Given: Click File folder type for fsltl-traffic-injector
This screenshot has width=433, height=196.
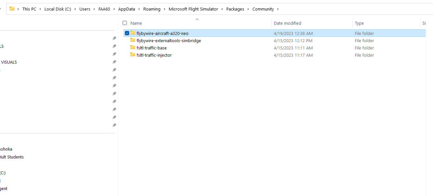Looking at the screenshot, I should point(364,55).
